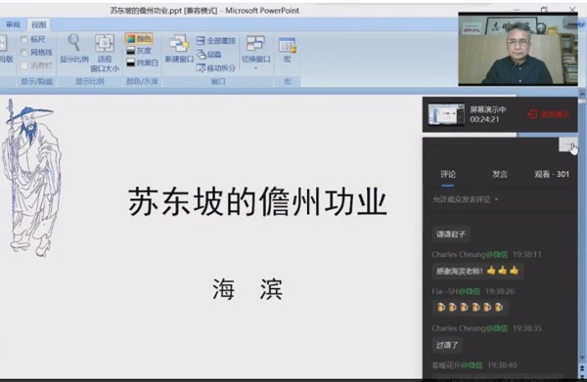Expand the 切换窗口 switch windows dropdown

click(x=255, y=68)
